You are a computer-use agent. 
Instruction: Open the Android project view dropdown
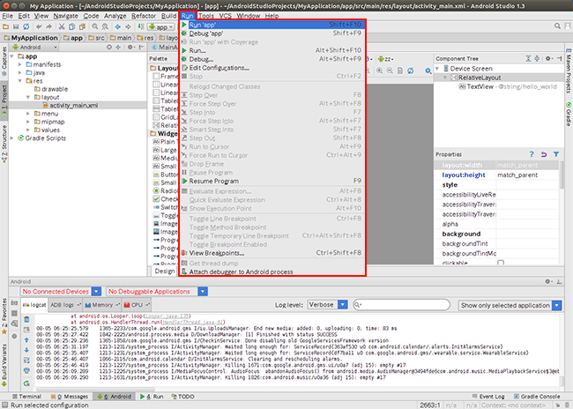[35, 47]
